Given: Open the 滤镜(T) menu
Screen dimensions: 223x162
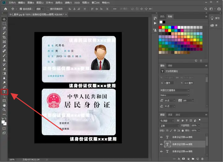Looking at the screenshot, I should (68, 3).
